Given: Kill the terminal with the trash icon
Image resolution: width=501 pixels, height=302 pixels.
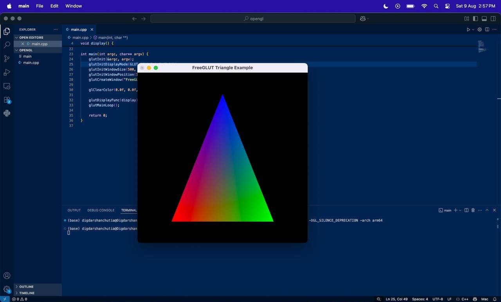Looking at the screenshot, I should point(473,210).
